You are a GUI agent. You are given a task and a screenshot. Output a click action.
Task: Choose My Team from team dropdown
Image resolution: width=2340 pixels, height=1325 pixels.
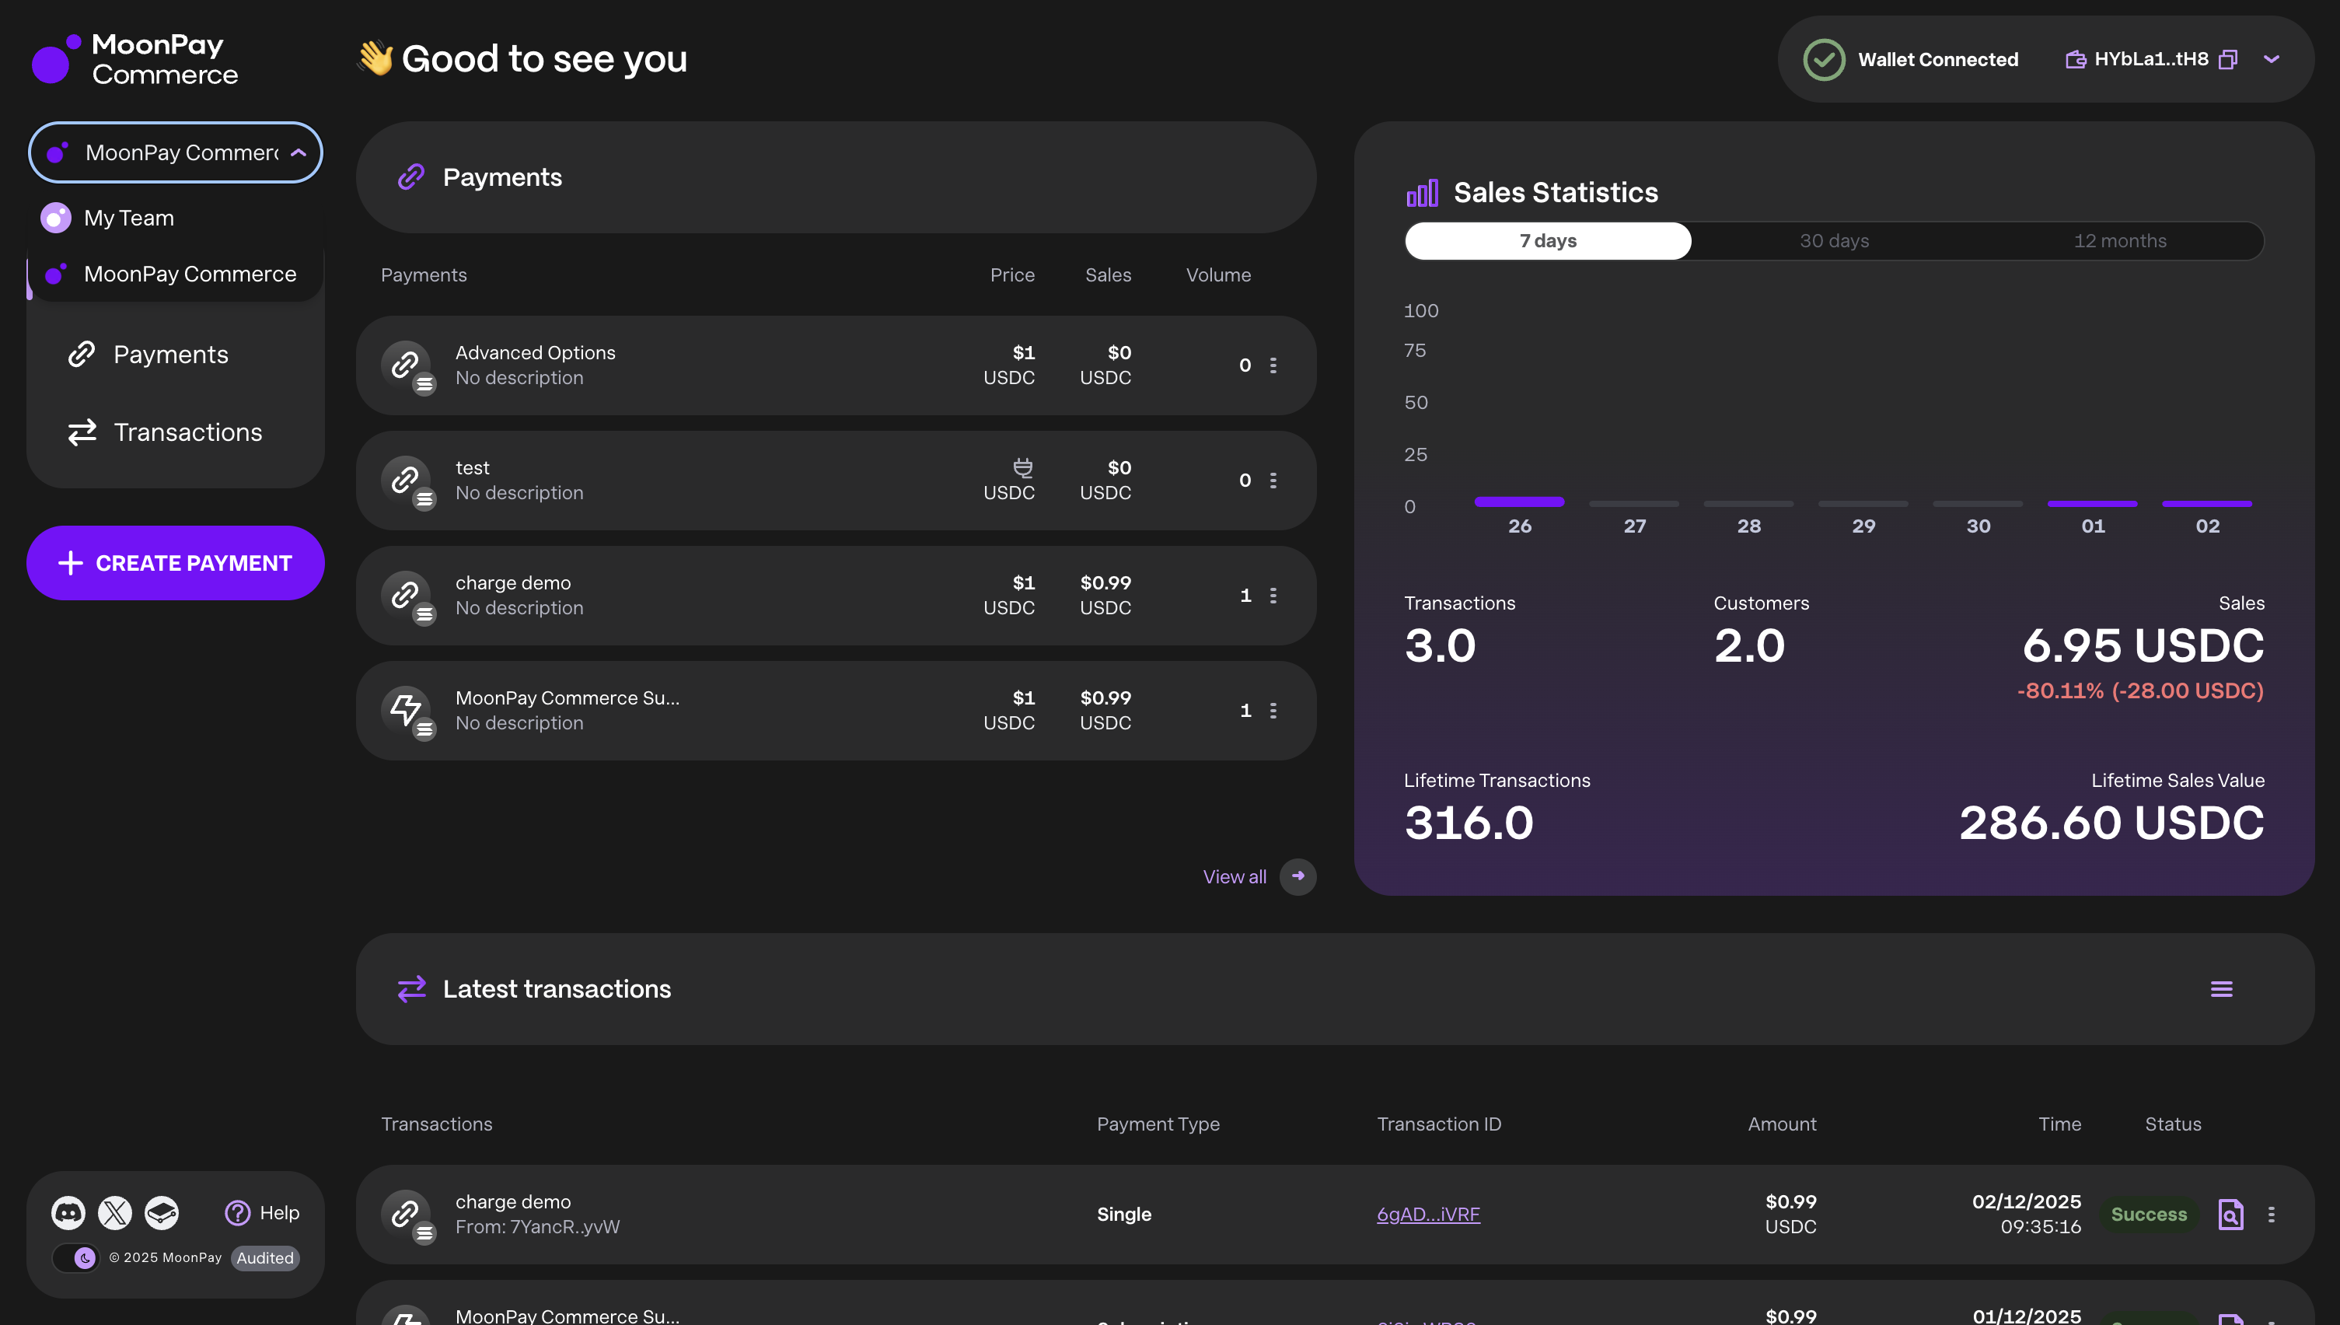(x=128, y=219)
